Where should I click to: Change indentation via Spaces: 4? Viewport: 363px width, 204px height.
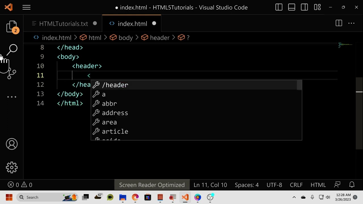pyautogui.click(x=247, y=185)
